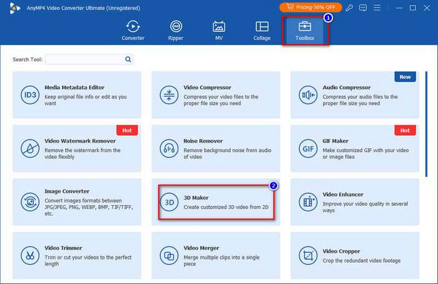Click the Video Merger icon

point(169,255)
